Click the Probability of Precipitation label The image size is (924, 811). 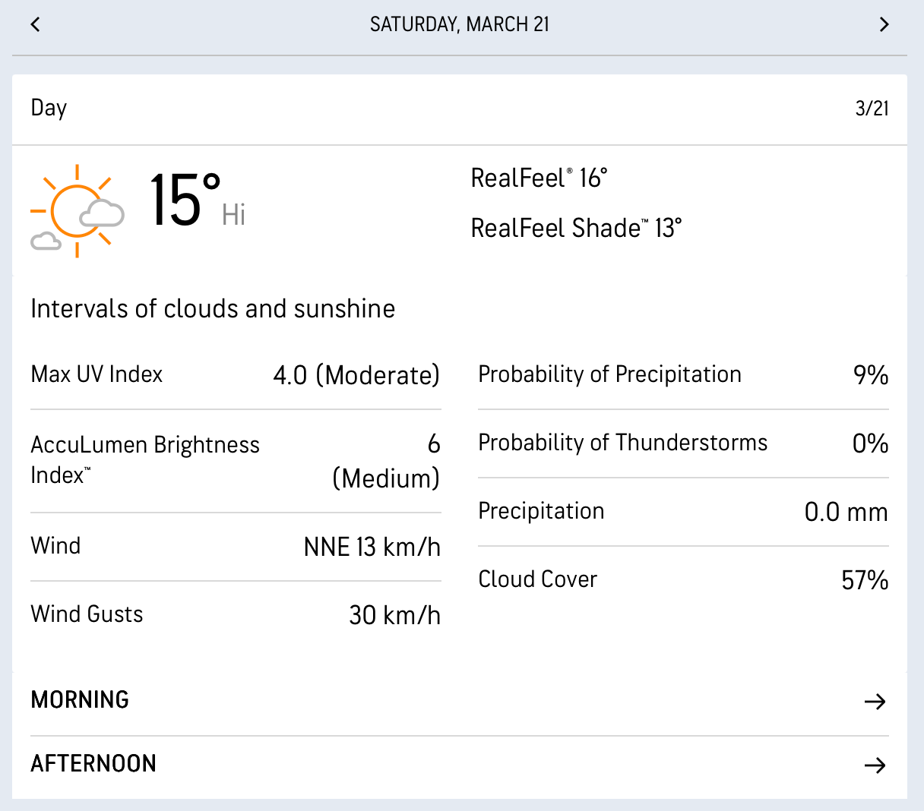tap(609, 374)
